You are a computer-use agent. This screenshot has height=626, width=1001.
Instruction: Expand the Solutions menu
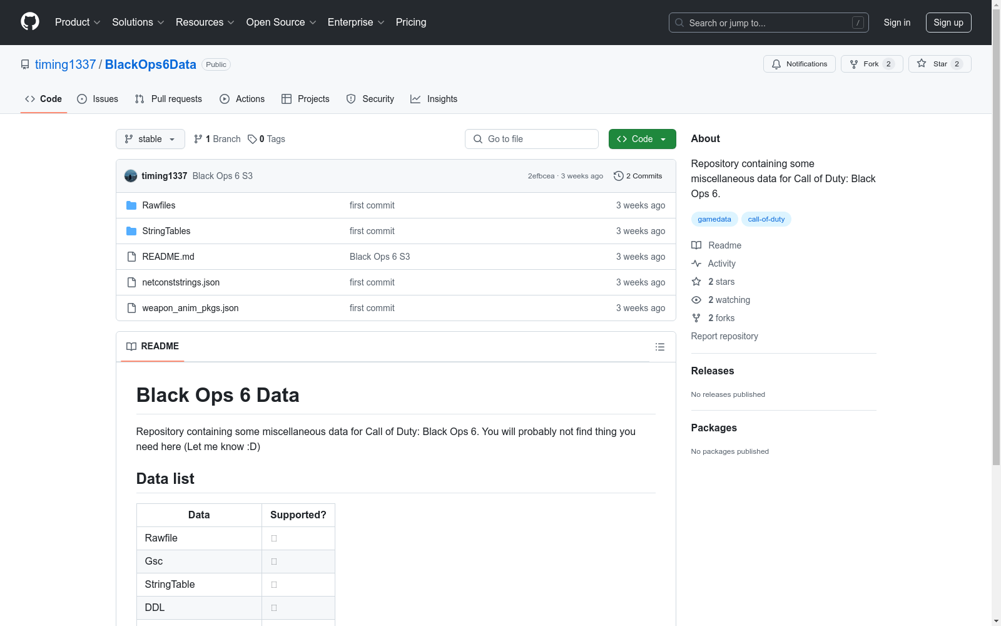[138, 23]
